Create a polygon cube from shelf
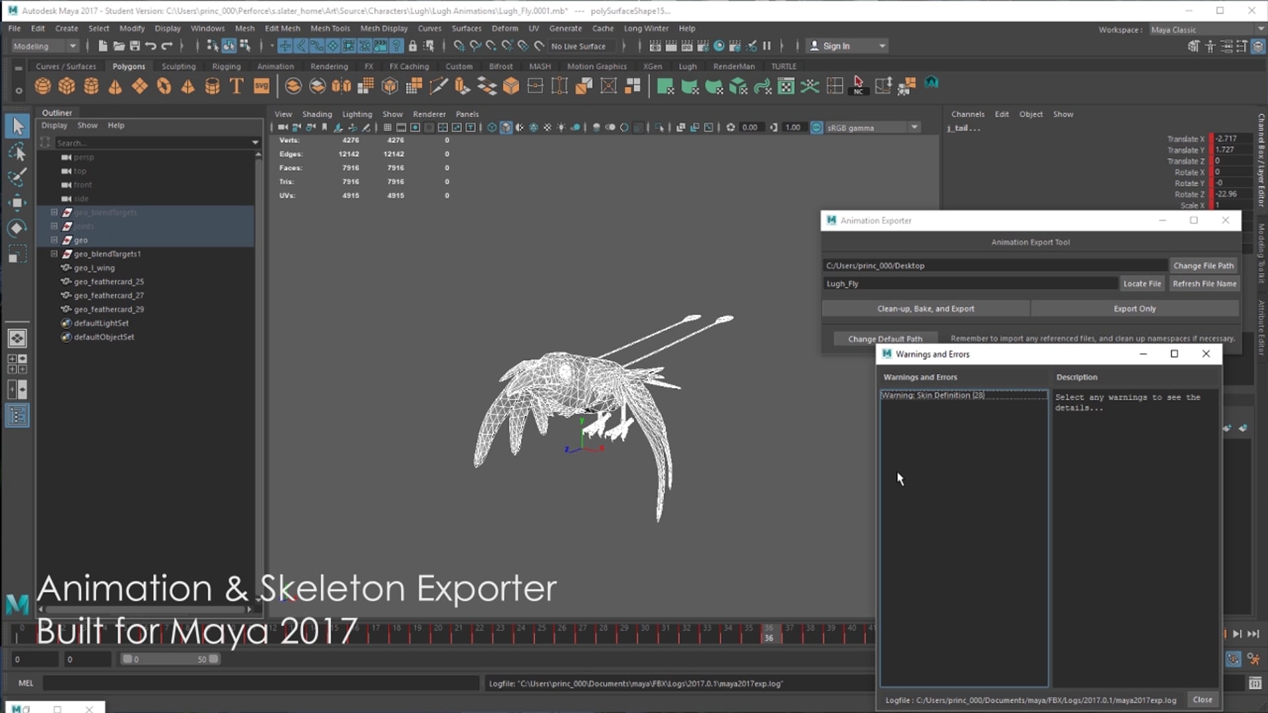Screen dimensions: 1268x713 (x=67, y=86)
